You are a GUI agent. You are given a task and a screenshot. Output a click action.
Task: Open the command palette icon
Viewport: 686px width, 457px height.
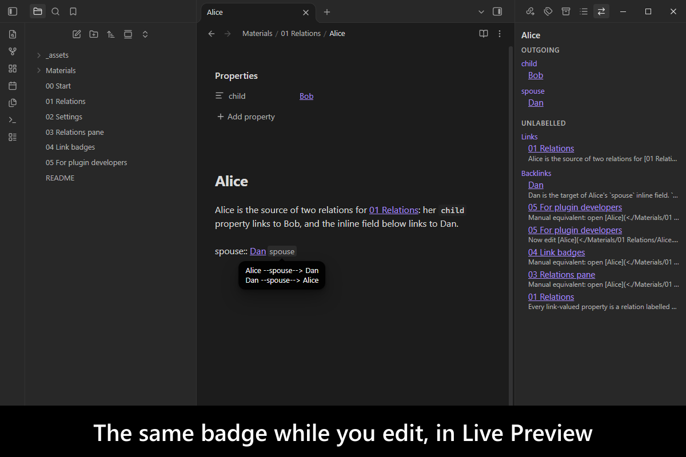click(x=13, y=120)
